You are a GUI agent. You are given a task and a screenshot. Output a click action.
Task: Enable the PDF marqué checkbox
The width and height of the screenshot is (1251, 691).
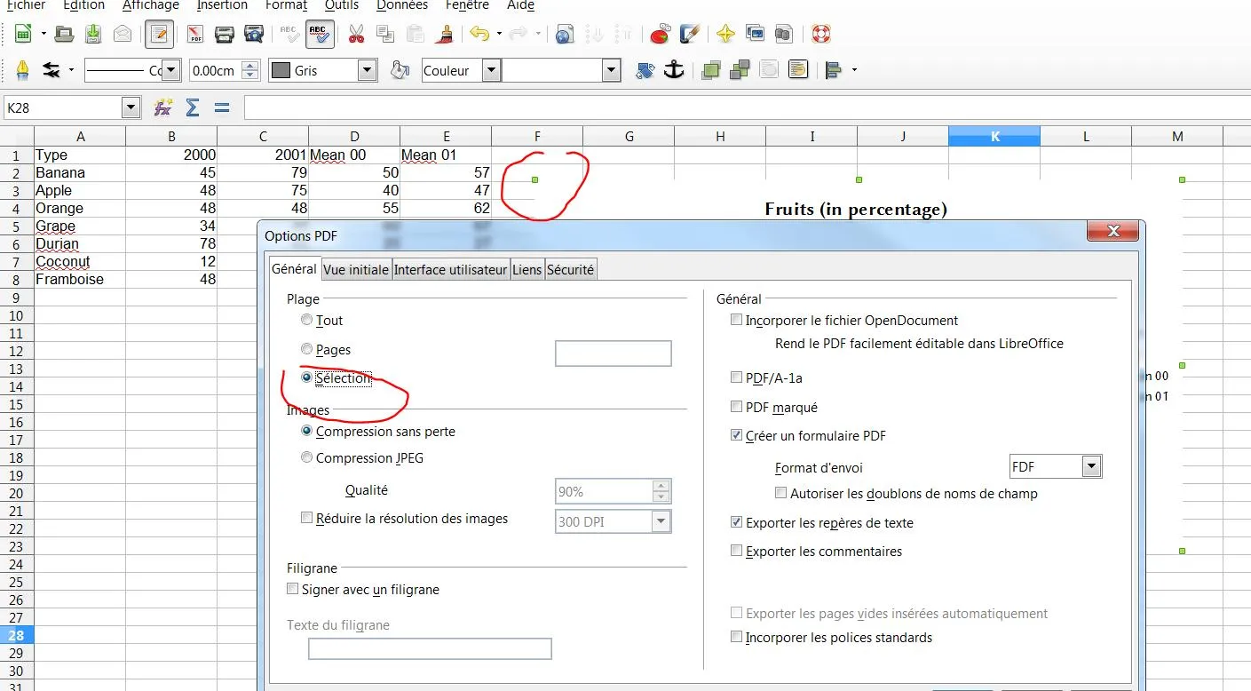(736, 407)
